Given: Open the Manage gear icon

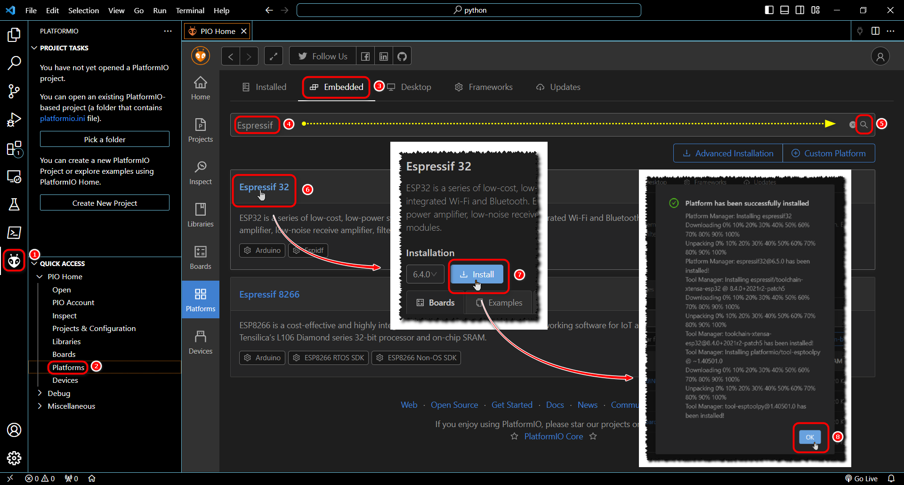Looking at the screenshot, I should coord(14,458).
